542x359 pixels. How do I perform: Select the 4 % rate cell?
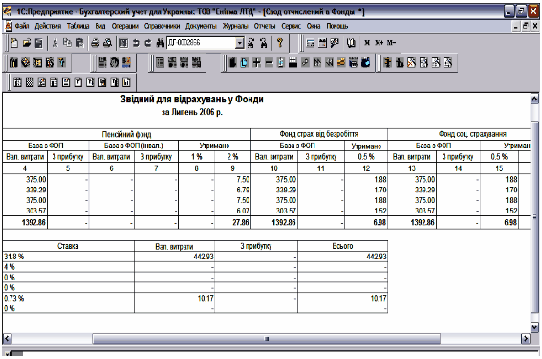(x=68, y=267)
